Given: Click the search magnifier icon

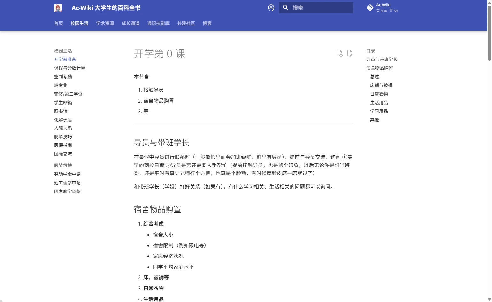Looking at the screenshot, I should click(285, 8).
